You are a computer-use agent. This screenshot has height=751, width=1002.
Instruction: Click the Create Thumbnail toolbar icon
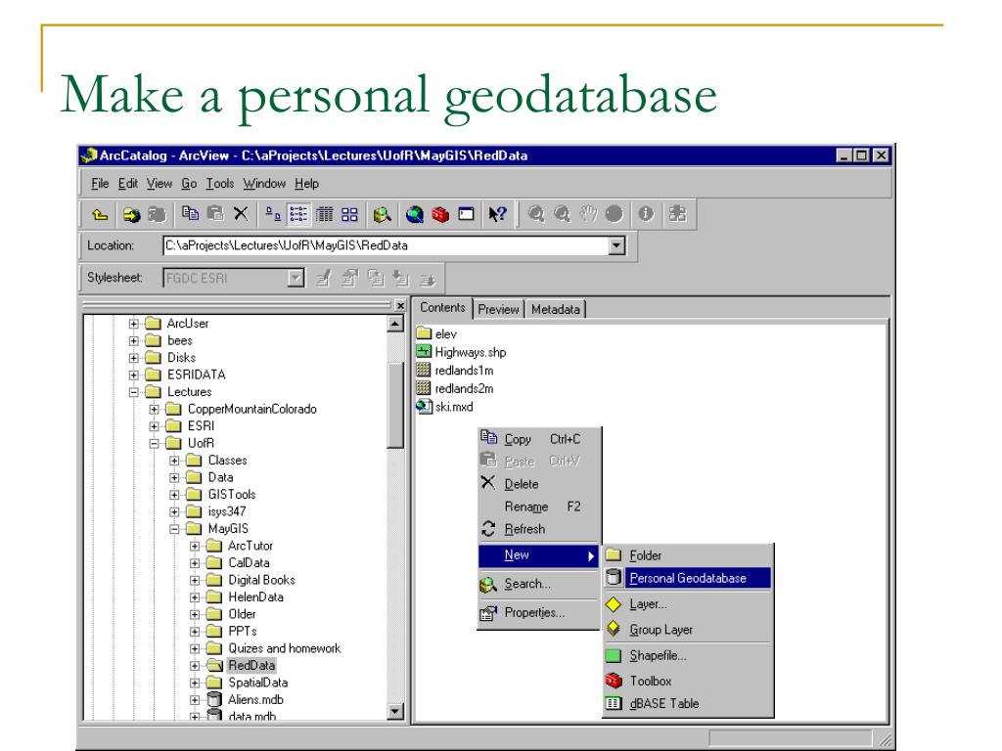677,214
